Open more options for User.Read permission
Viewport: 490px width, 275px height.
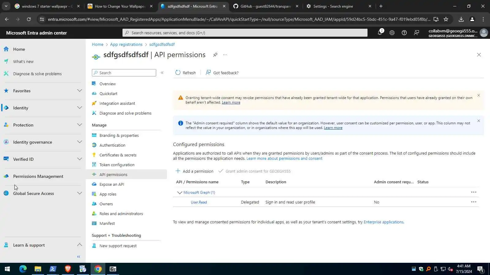coord(474,202)
